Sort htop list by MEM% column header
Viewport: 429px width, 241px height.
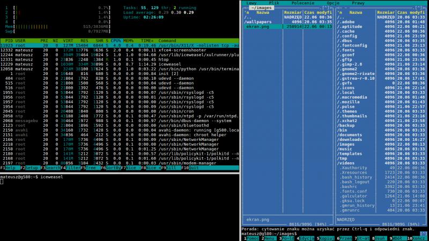(x=129, y=41)
